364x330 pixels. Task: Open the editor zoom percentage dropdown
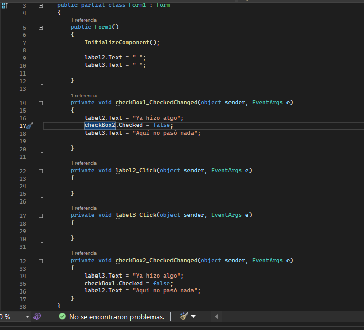click(27, 317)
